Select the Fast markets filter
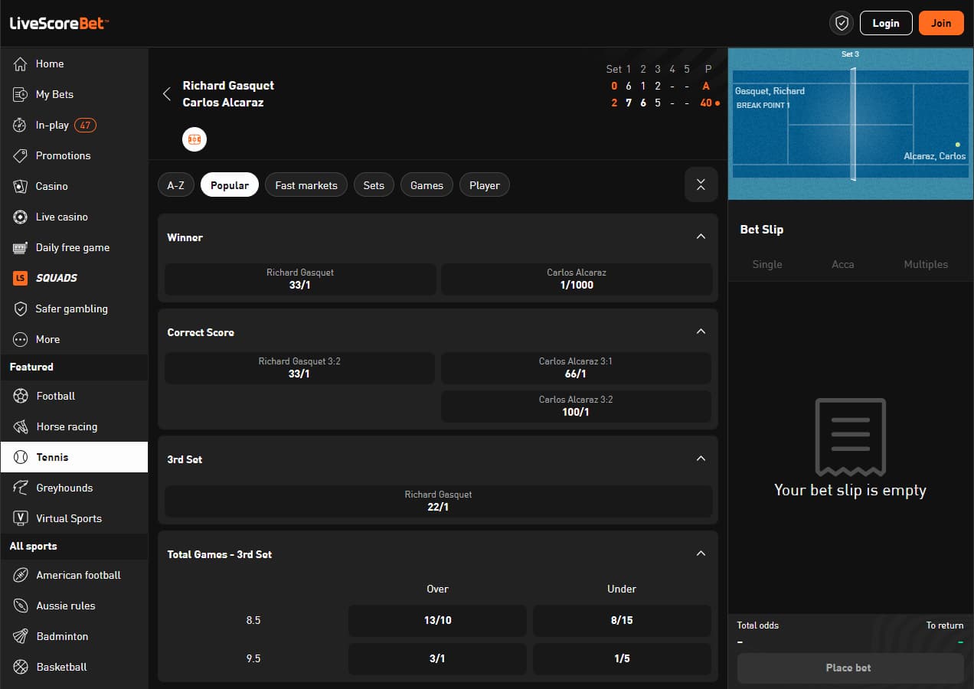This screenshot has width=974, height=689. [306, 185]
